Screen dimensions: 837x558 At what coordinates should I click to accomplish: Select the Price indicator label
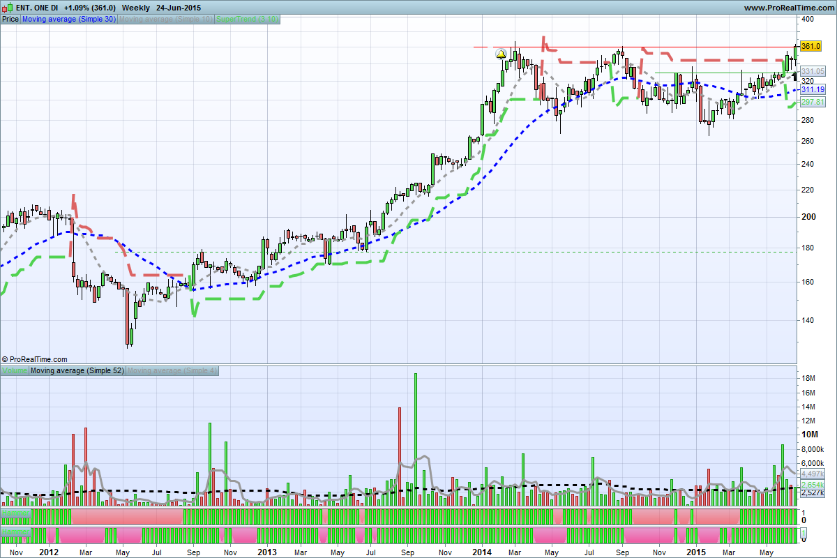point(10,20)
